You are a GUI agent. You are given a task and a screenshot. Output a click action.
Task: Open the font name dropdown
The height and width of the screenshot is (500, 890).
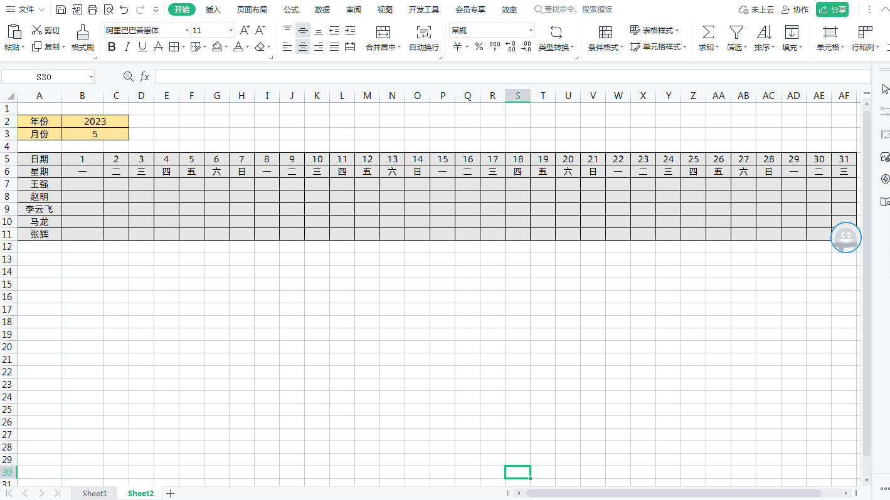[187, 30]
